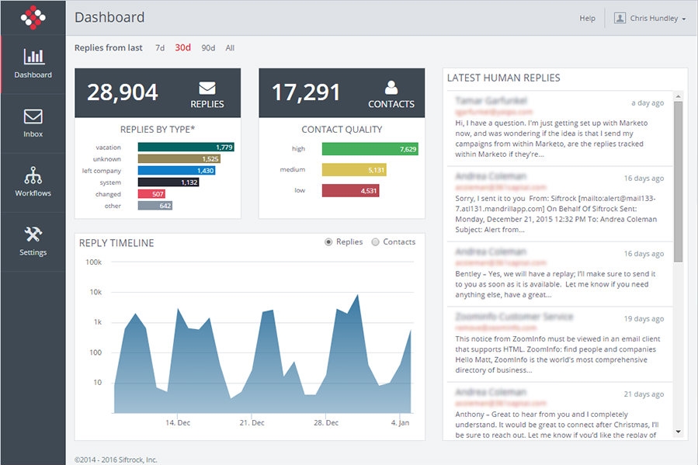Select the Contacts radio button
698x465 pixels.
(376, 242)
